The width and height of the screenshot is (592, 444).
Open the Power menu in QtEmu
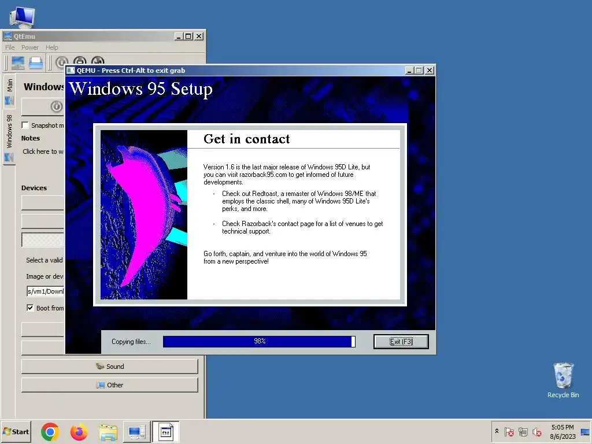pos(30,47)
